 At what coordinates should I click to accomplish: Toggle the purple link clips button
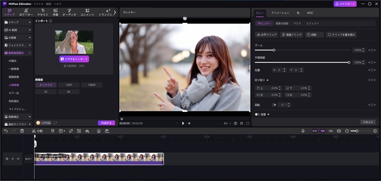click(315, 131)
